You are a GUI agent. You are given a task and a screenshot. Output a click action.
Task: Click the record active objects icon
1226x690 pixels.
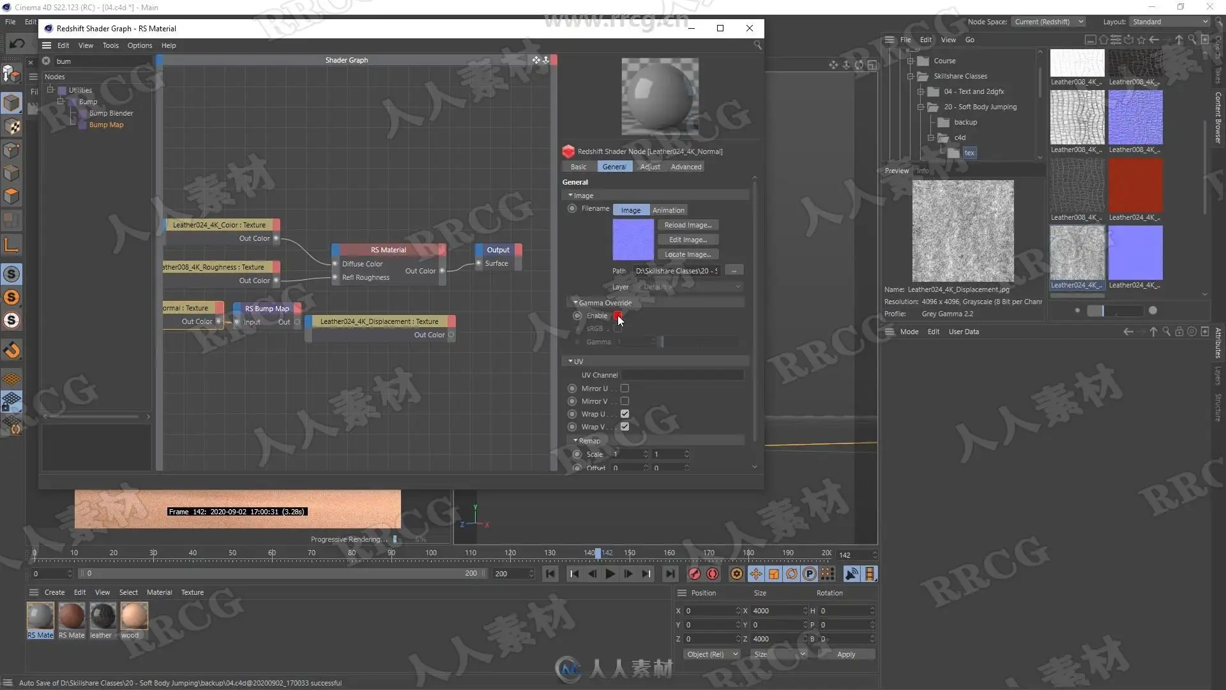(694, 574)
